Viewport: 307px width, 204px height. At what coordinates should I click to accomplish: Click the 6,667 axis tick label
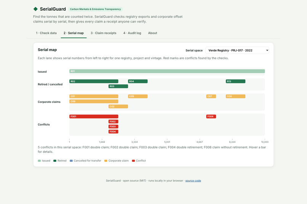[x=200, y=142]
